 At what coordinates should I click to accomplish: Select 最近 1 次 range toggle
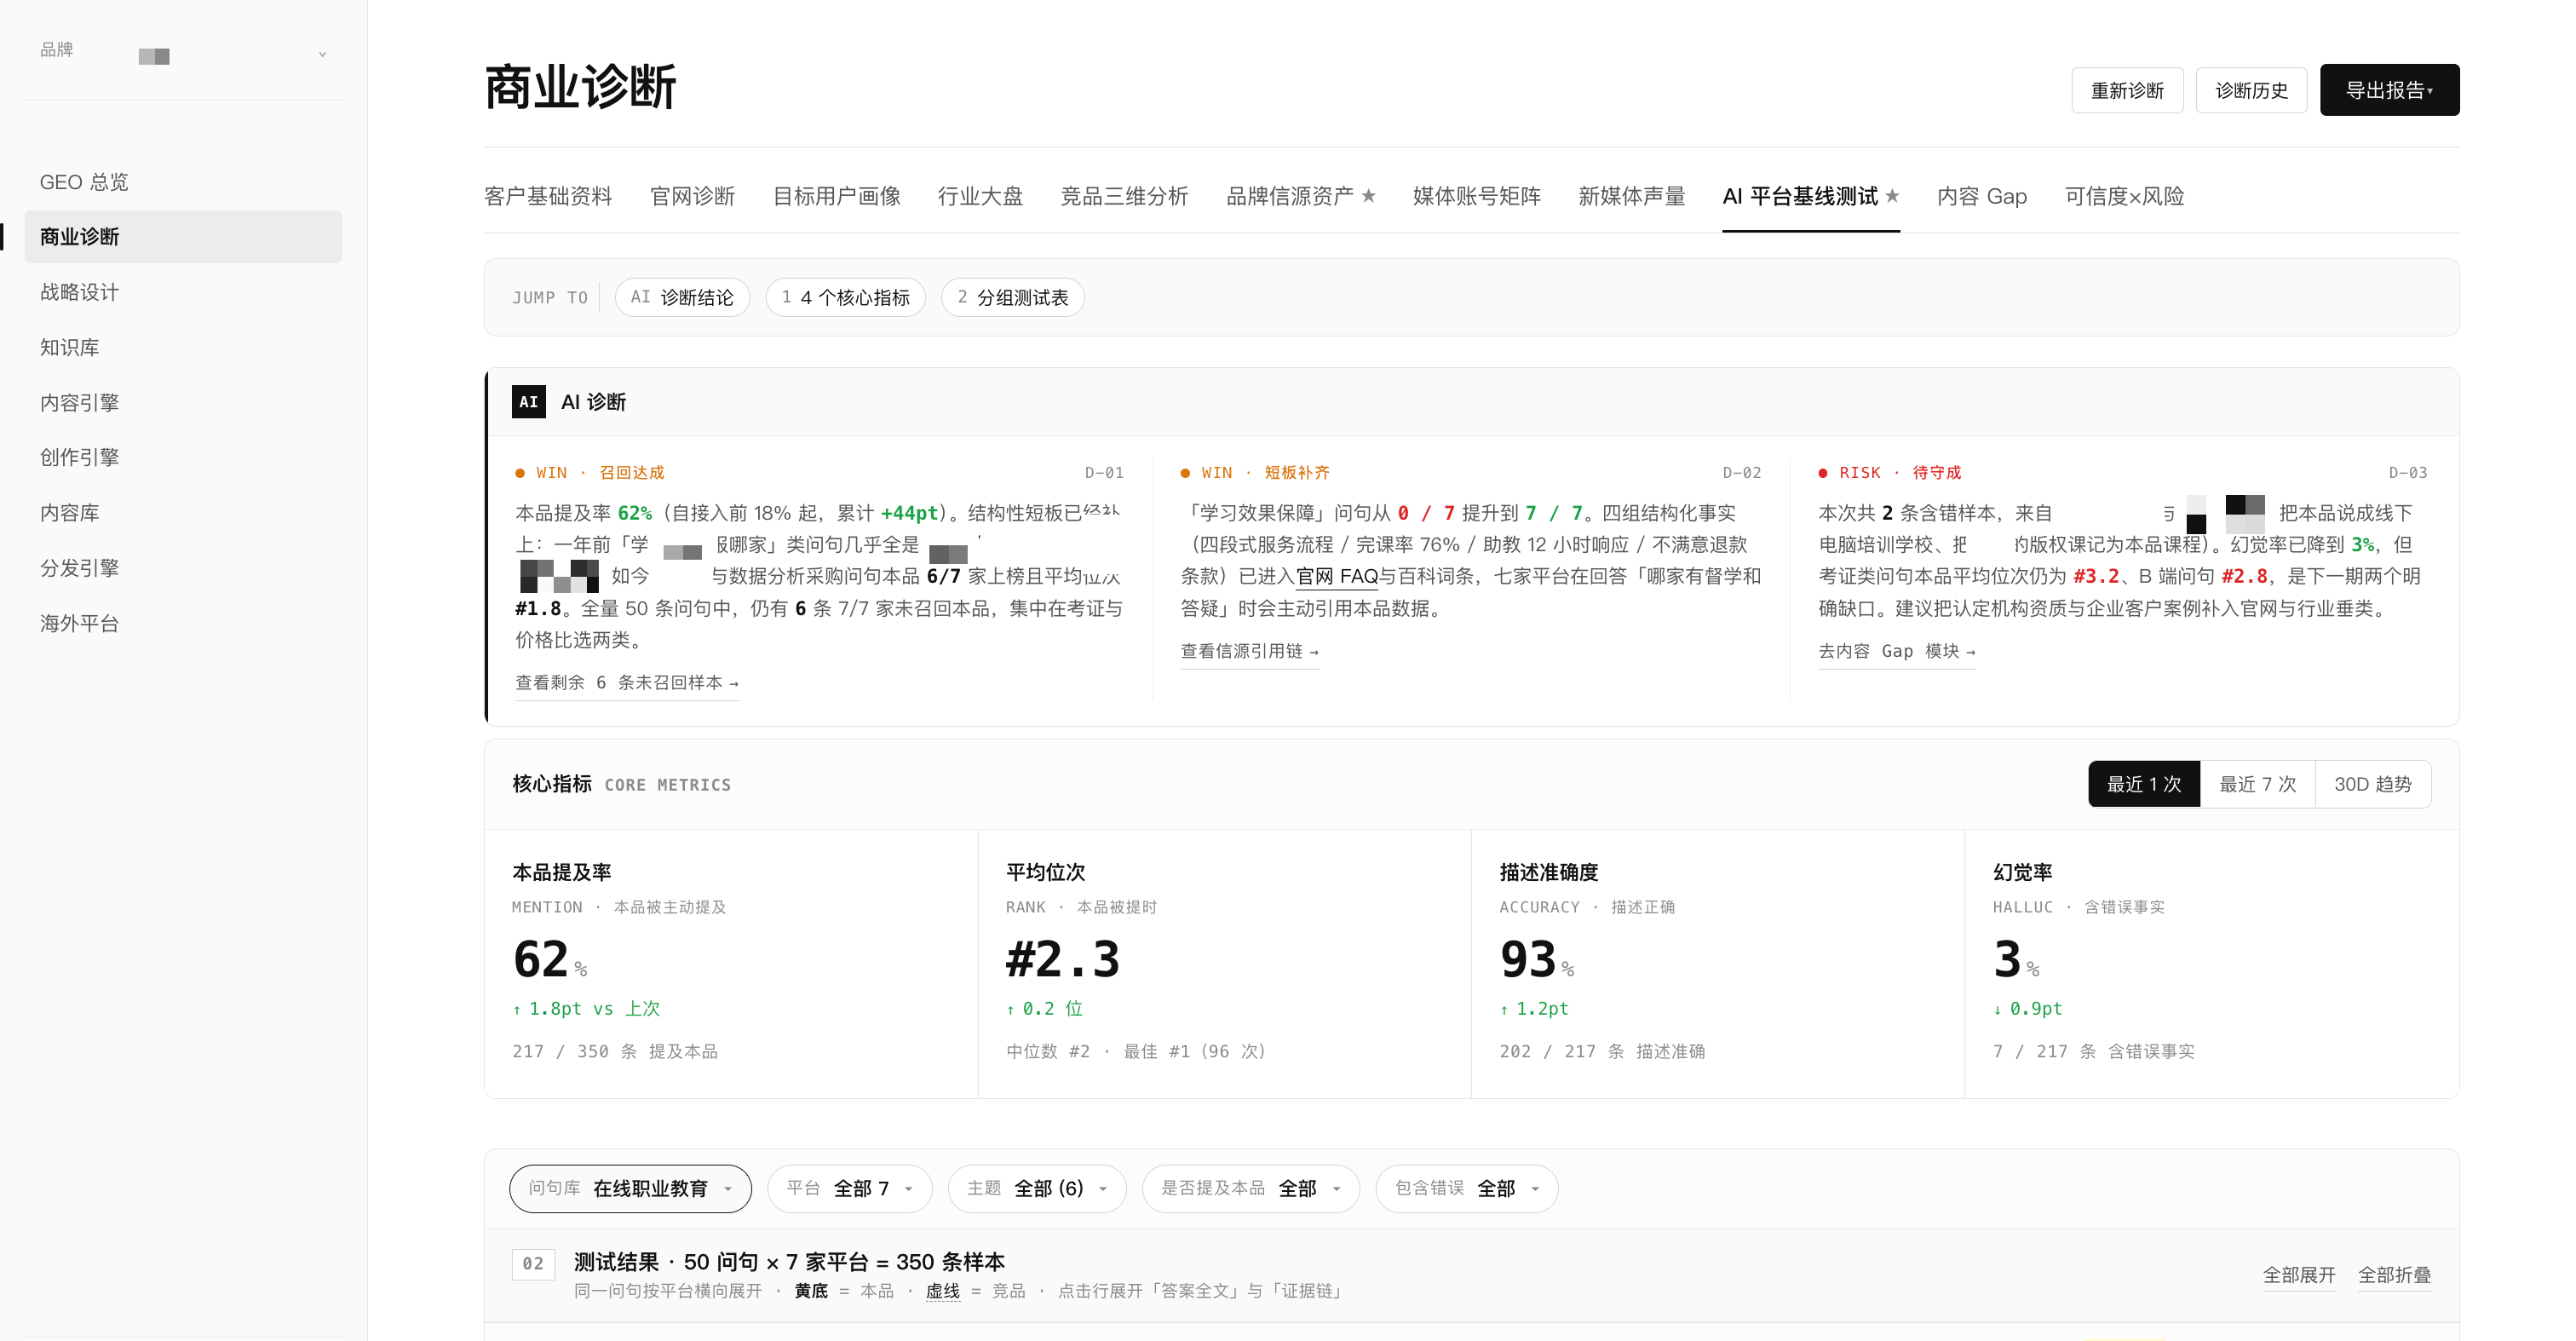[x=2144, y=784]
